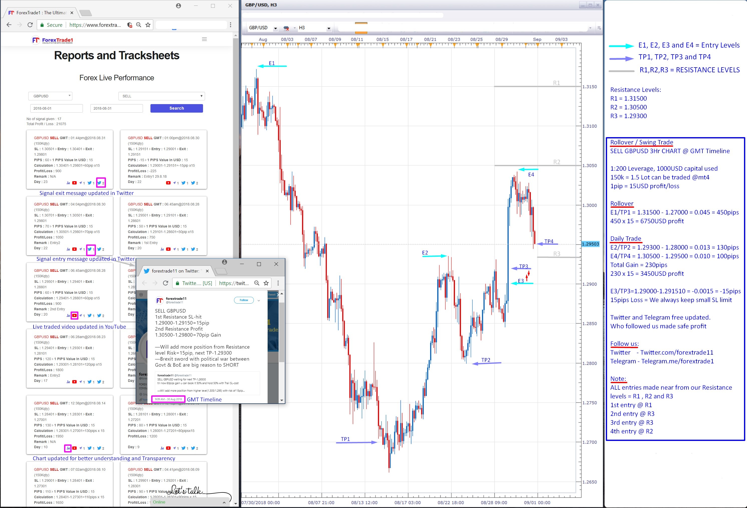Image resolution: width=747 pixels, height=508 pixels.
Task: Click the chart link-windows icon beside GBP/USD
Action: click(x=286, y=28)
